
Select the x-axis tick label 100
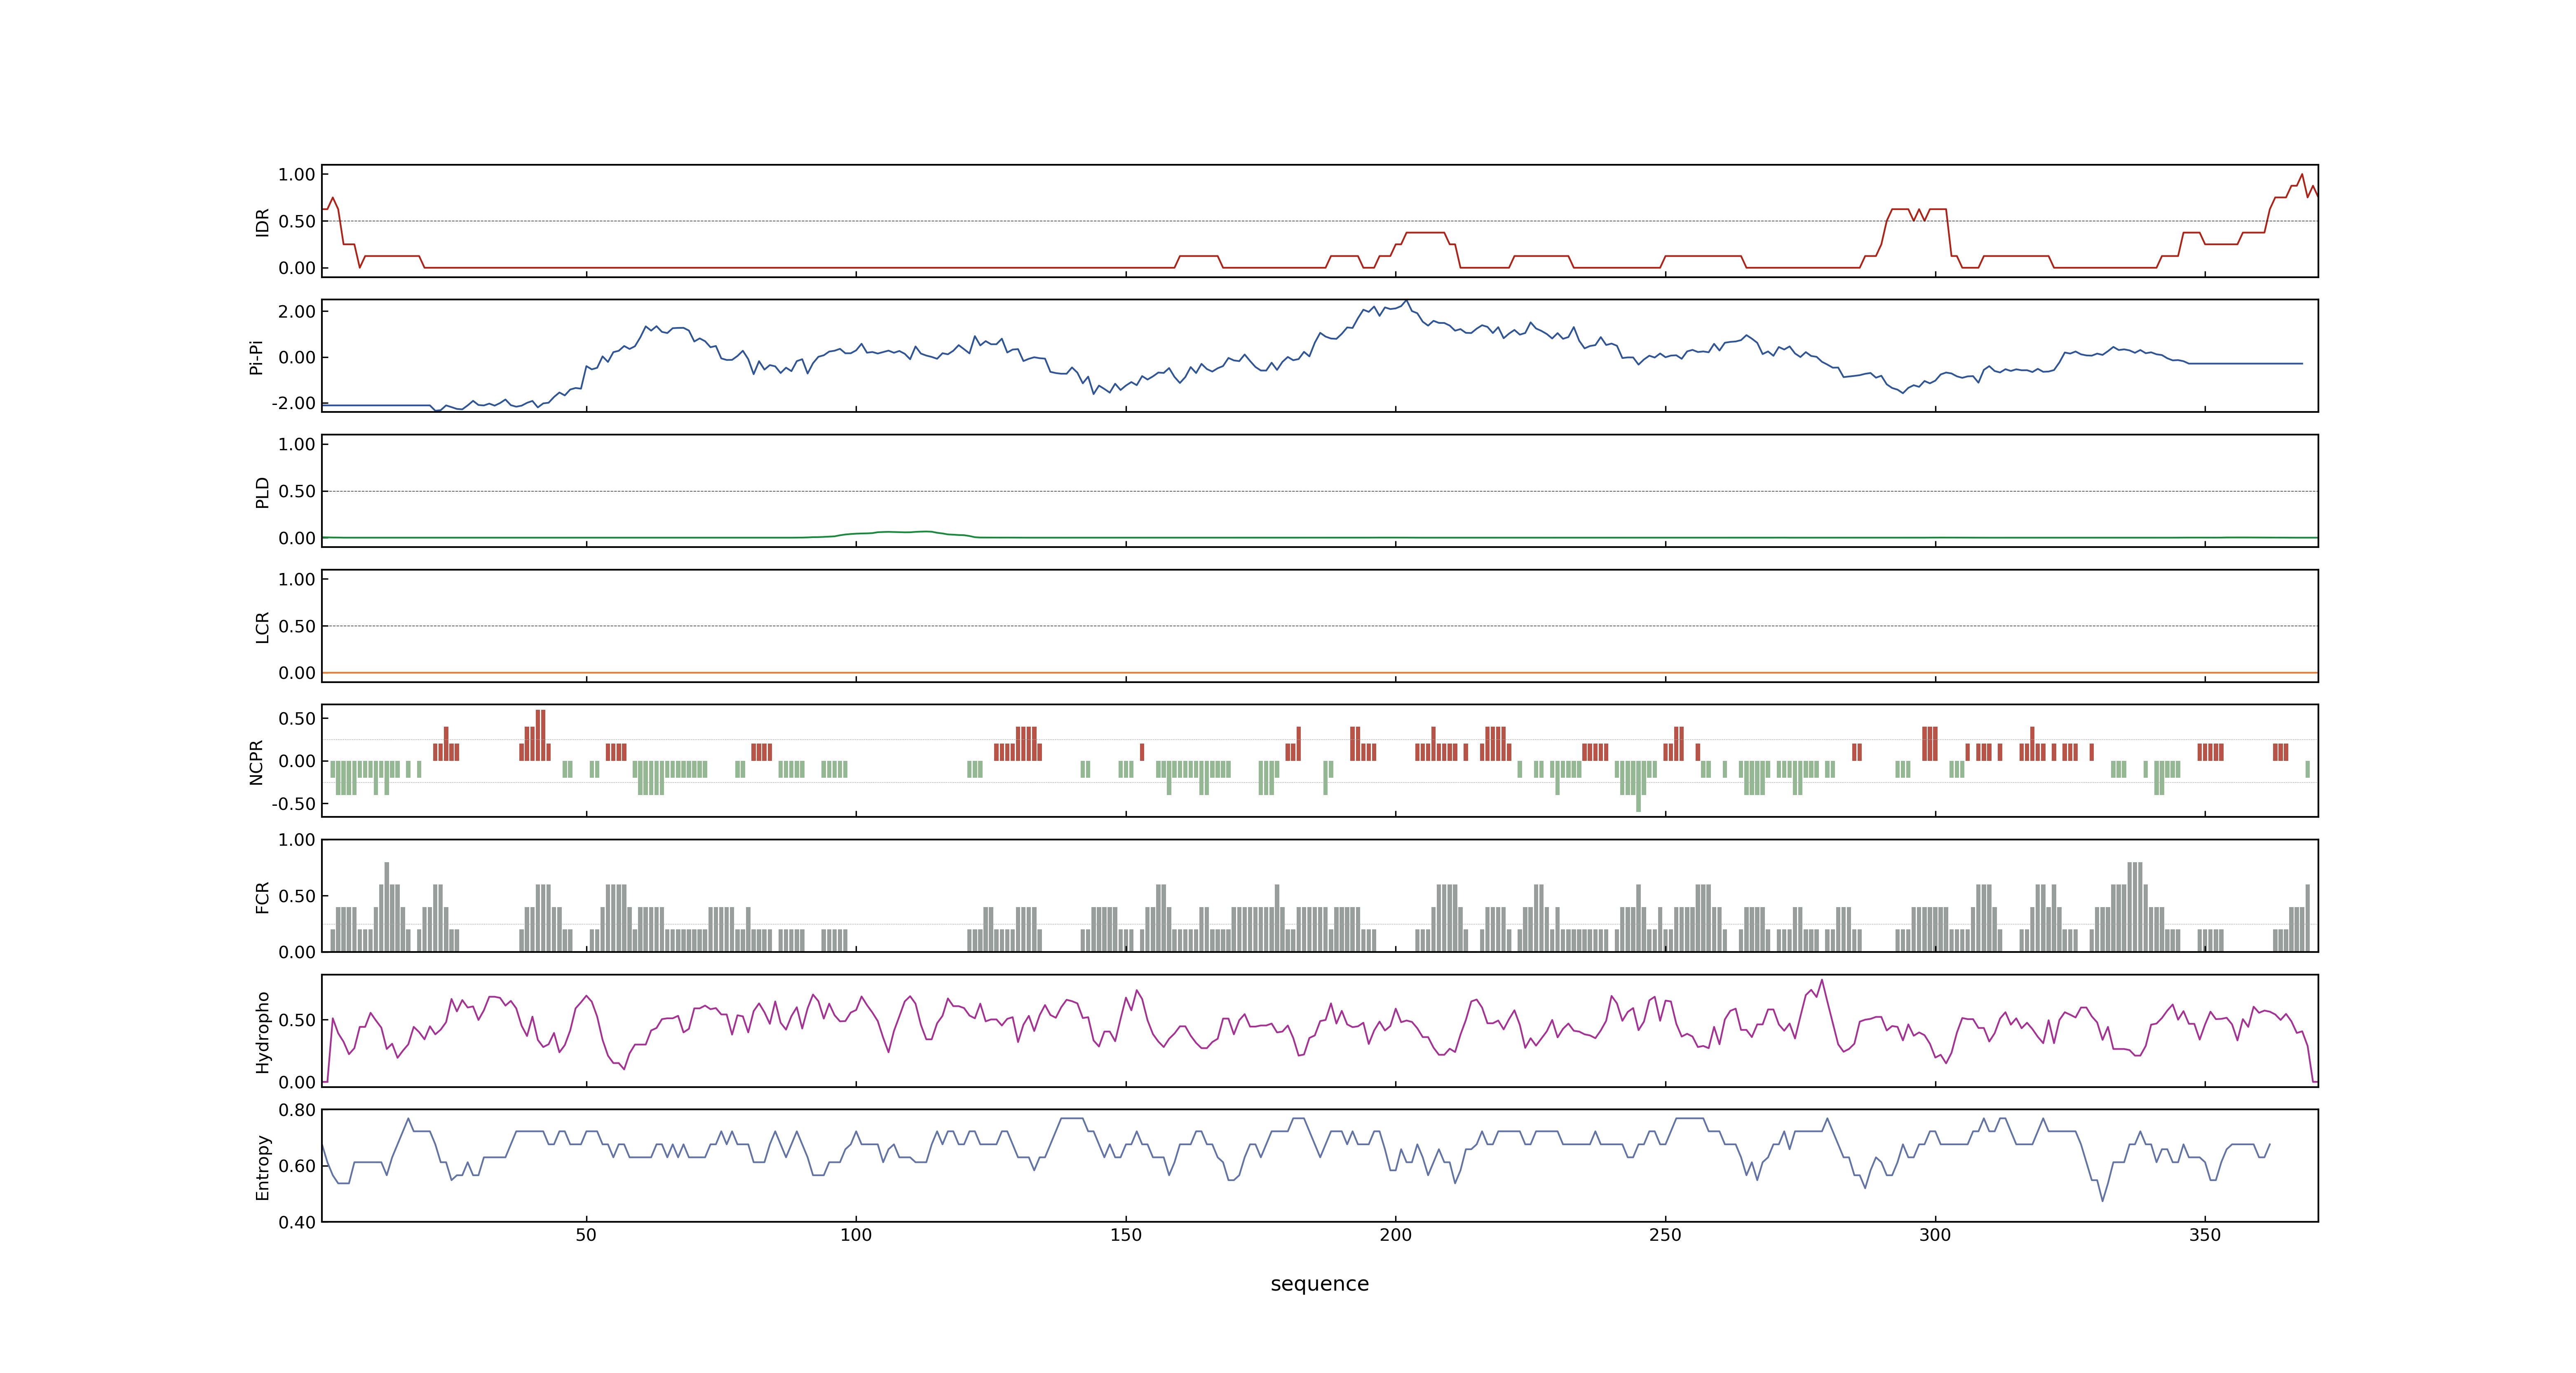pos(856,1235)
